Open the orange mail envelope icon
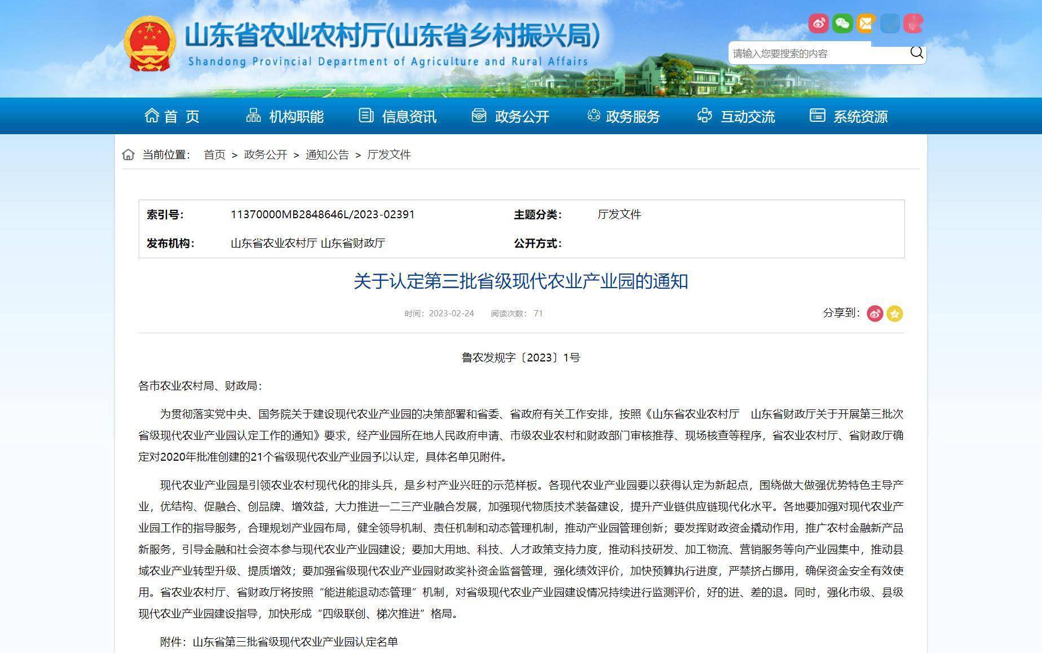The width and height of the screenshot is (1042, 653). pyautogui.click(x=866, y=23)
